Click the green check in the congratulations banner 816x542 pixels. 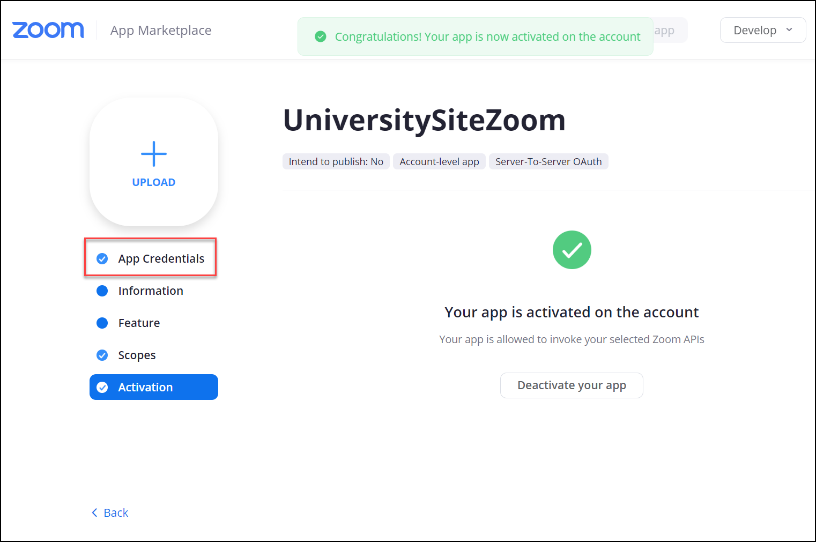[321, 36]
